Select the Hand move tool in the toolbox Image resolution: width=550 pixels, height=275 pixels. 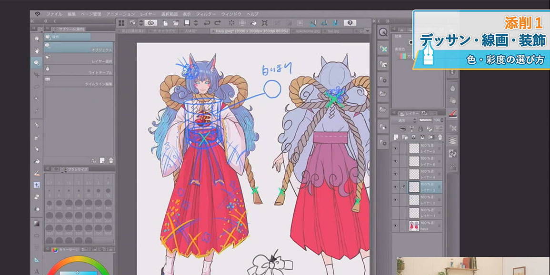pyautogui.click(x=37, y=51)
